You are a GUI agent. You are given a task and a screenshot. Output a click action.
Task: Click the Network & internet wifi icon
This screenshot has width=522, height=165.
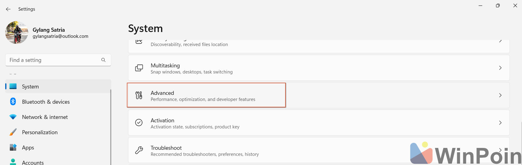click(13, 117)
